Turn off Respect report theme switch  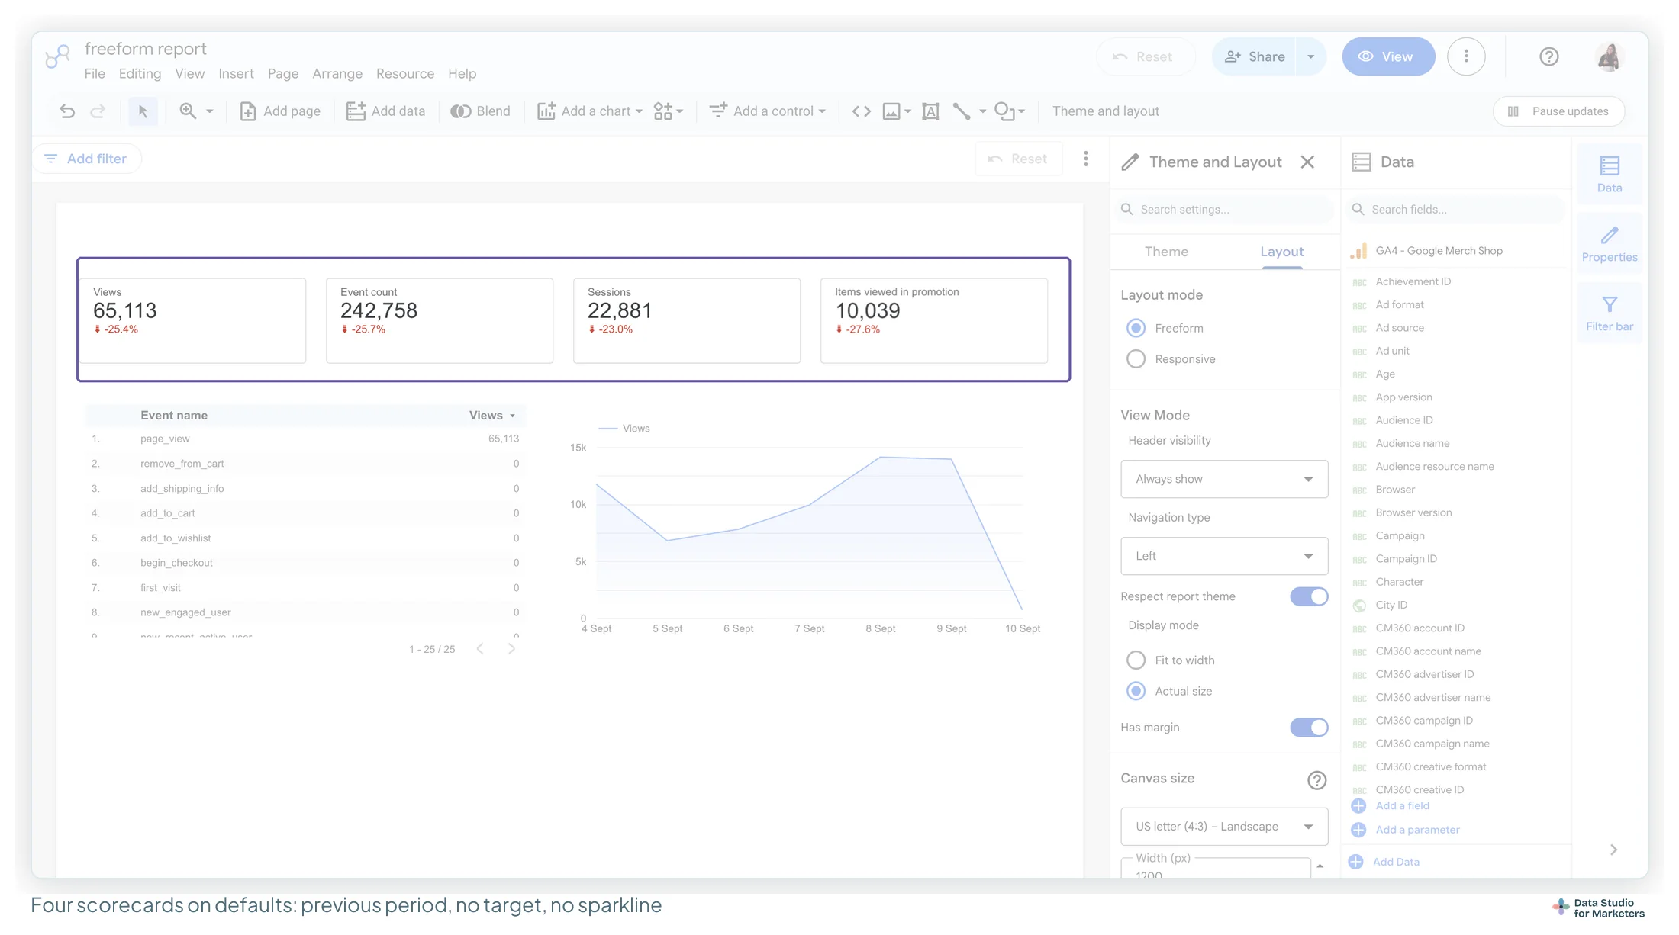(1309, 596)
